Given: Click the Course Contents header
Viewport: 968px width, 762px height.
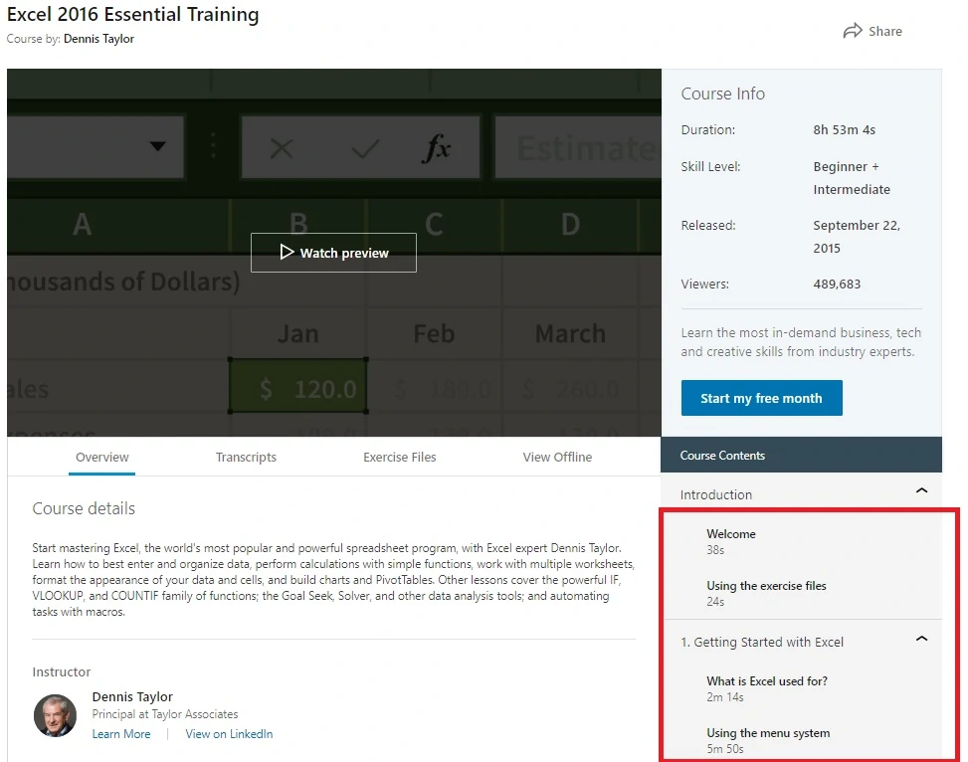Looking at the screenshot, I should [x=801, y=455].
